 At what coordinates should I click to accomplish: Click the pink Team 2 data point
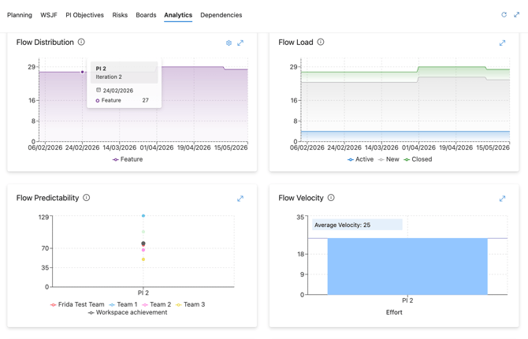pyautogui.click(x=143, y=250)
